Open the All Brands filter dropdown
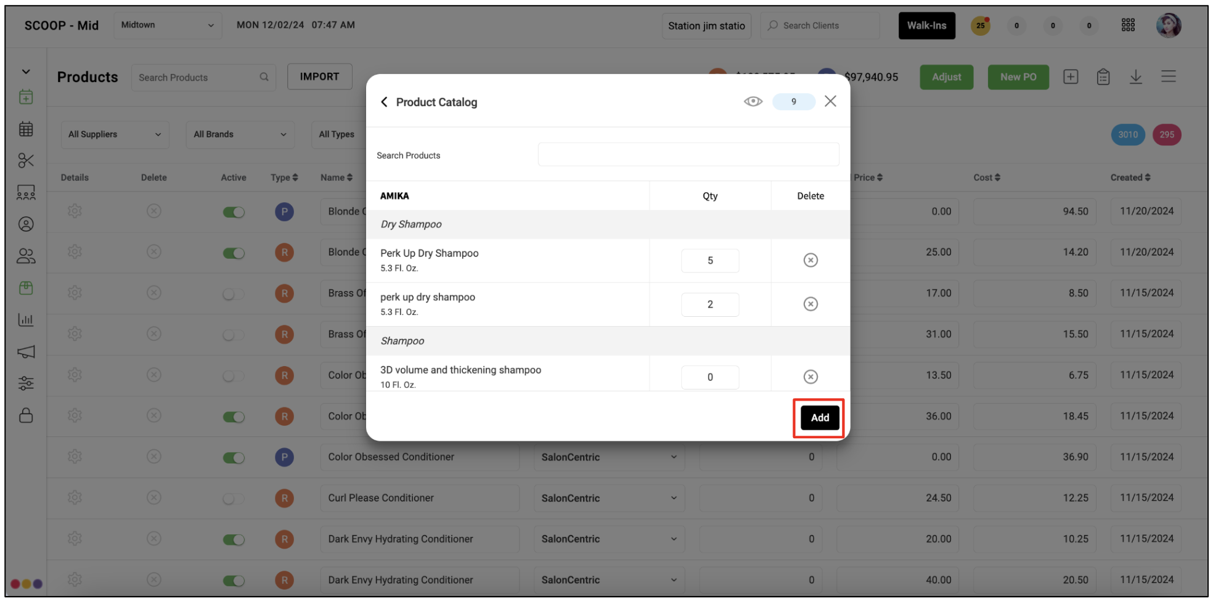Image resolution: width=1213 pixels, height=604 pixels. 240,134
